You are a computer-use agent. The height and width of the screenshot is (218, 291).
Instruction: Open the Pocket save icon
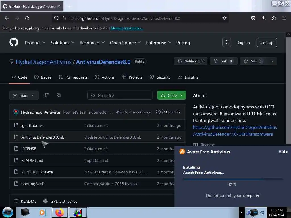point(253,18)
